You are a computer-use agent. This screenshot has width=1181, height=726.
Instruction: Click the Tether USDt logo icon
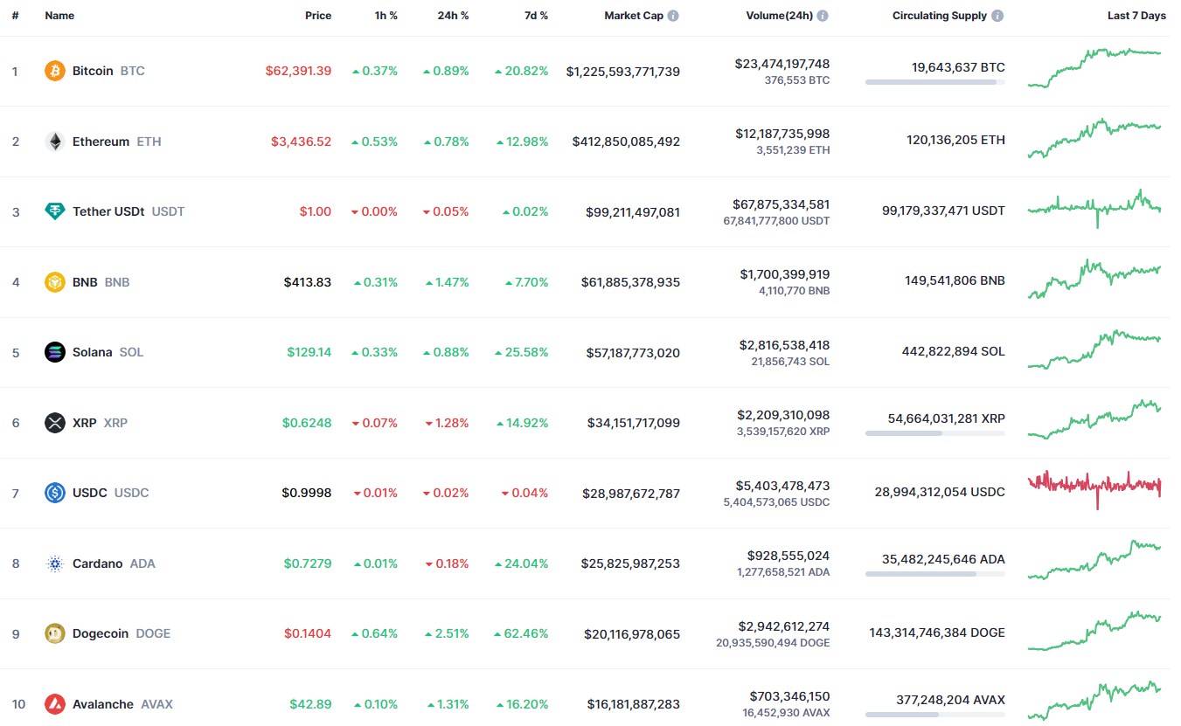point(55,211)
